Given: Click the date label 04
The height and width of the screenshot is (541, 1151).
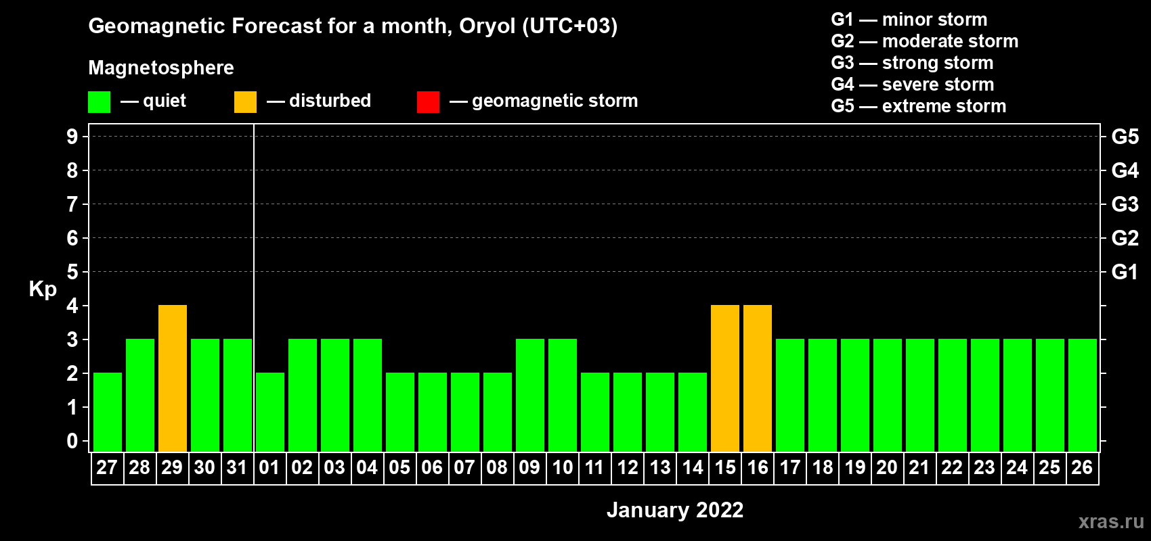Looking at the screenshot, I should 367,468.
